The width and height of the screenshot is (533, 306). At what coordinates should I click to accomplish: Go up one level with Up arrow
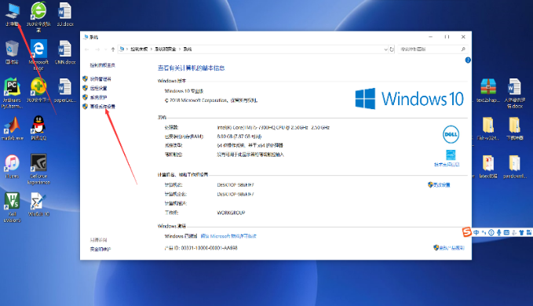(113, 49)
